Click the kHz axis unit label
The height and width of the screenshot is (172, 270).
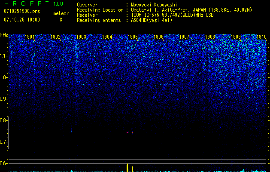tap(4, 35)
